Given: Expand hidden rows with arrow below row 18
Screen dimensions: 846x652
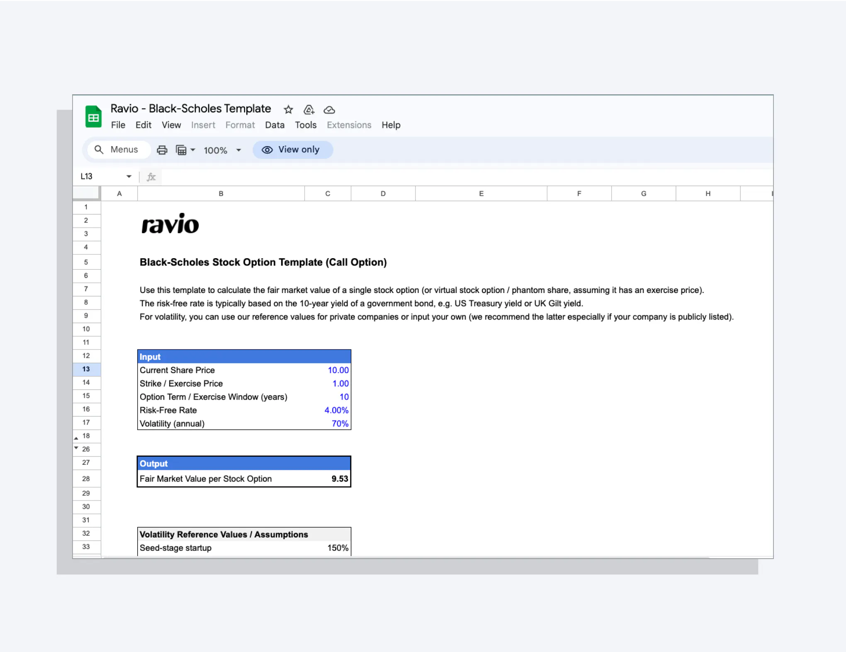Looking at the screenshot, I should tap(76, 438).
